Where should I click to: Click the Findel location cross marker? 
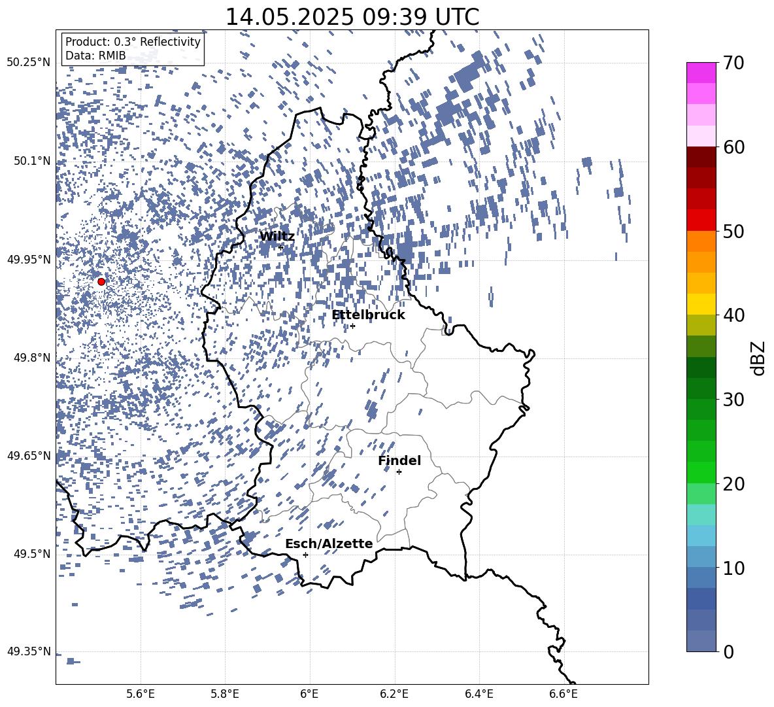(399, 472)
